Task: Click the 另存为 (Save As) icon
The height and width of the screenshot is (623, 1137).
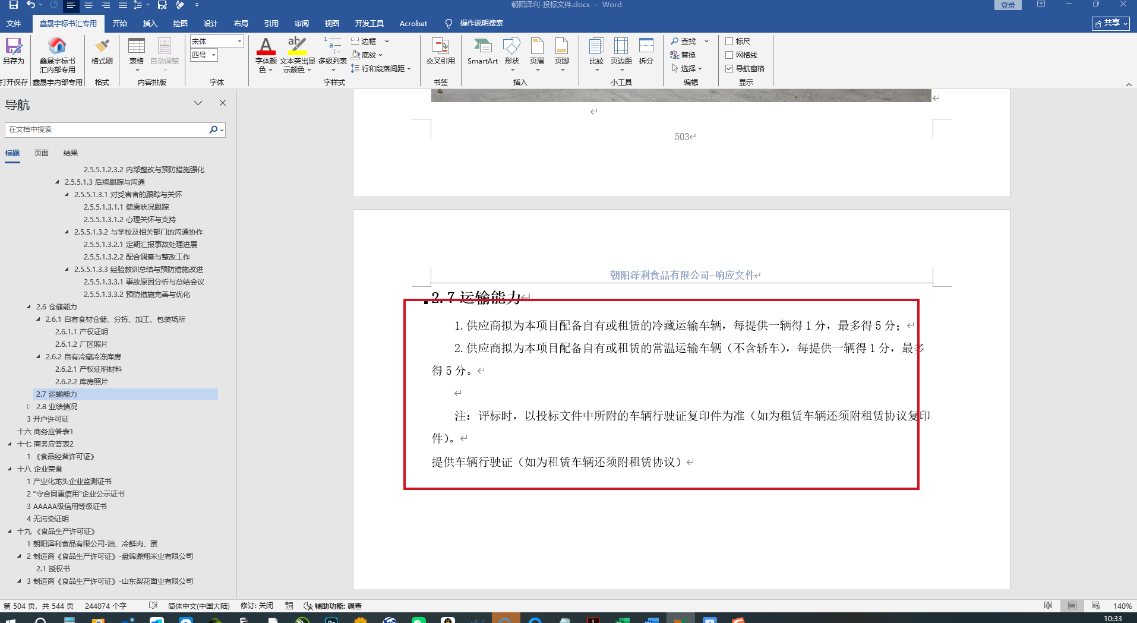Action: (x=13, y=51)
